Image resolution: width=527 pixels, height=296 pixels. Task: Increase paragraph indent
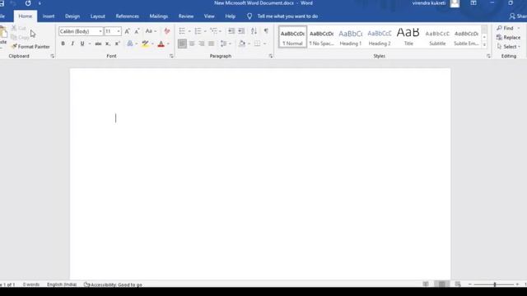coord(241,31)
